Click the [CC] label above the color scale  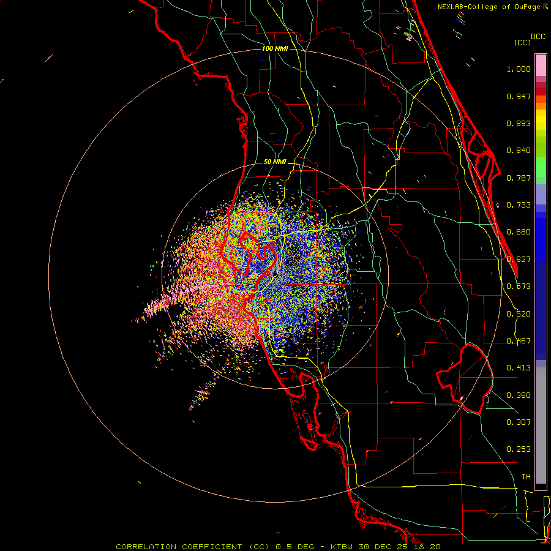[x=523, y=42]
